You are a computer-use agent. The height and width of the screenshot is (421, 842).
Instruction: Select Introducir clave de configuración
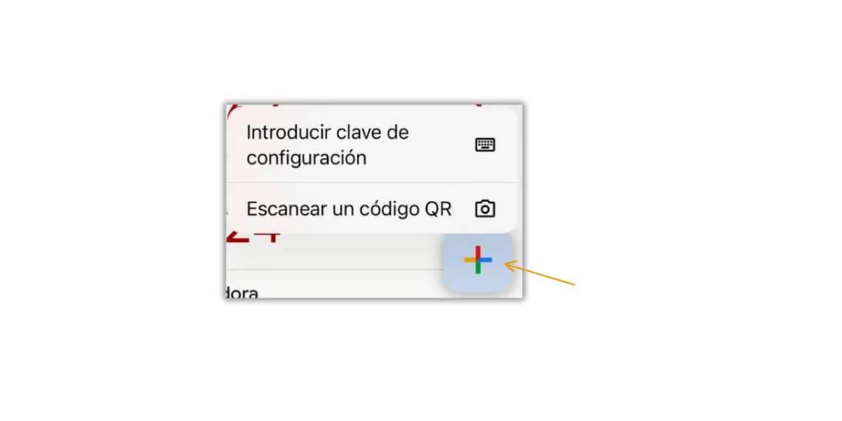point(372,145)
